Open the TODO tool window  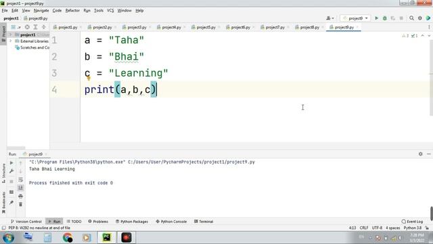click(74, 222)
